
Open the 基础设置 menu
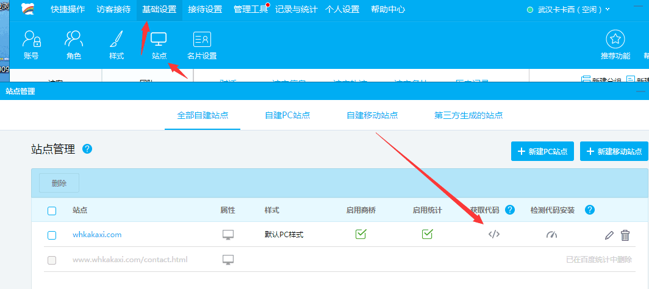click(159, 9)
